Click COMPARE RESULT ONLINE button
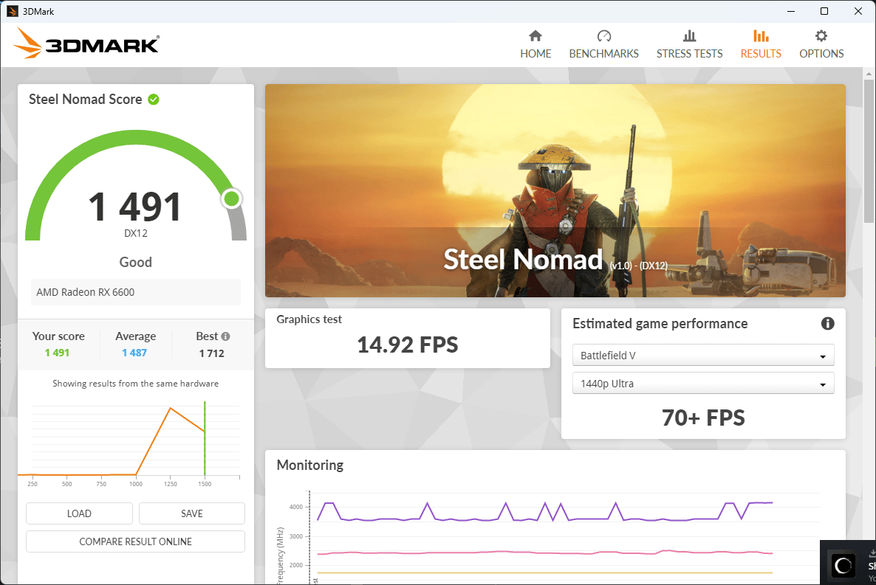 pos(135,541)
